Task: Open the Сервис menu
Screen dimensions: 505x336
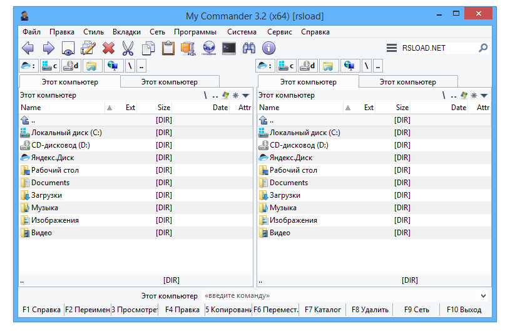Action: (x=279, y=32)
